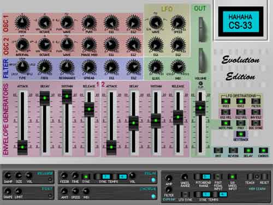Click the FILTER RESONANCE knob
Viewport: 273px width, 205px height.
click(67, 67)
